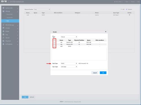Click Help in the top header

tap(138, 2)
